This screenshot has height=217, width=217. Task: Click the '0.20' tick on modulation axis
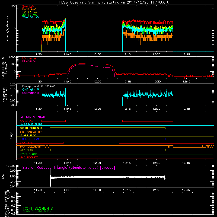(x=12, y=85)
